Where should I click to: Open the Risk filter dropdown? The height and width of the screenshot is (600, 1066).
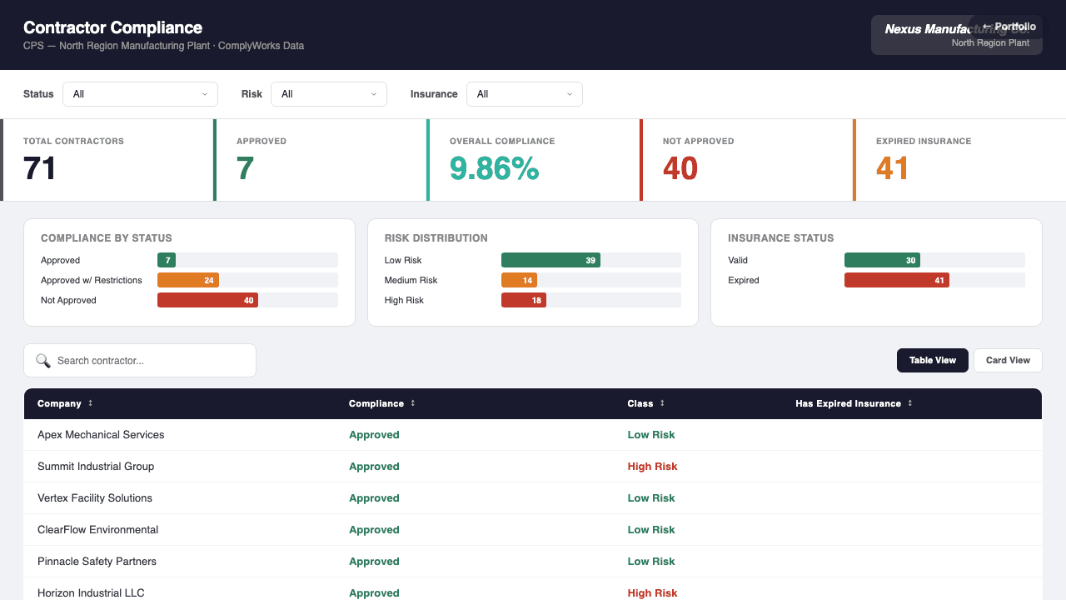pyautogui.click(x=328, y=94)
